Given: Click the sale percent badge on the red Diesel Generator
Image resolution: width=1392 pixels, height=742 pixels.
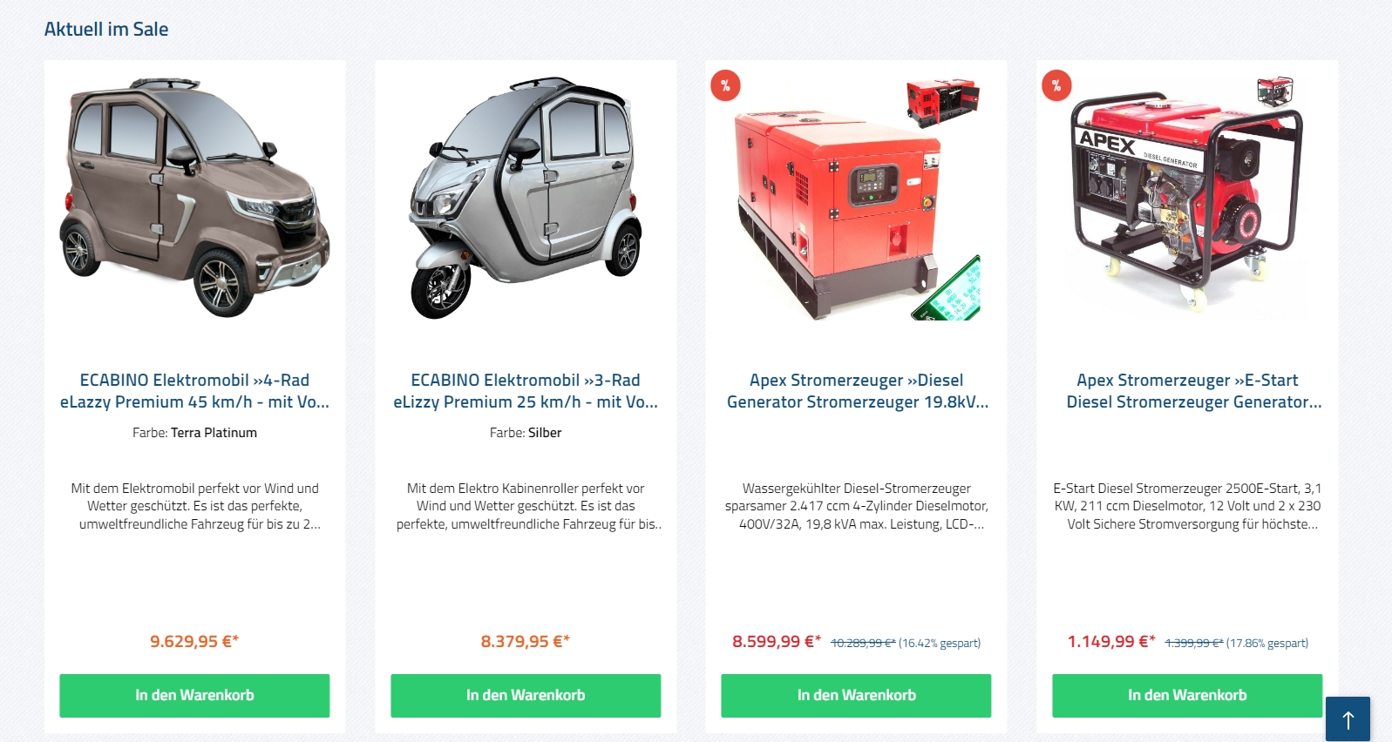Looking at the screenshot, I should pyautogui.click(x=725, y=85).
